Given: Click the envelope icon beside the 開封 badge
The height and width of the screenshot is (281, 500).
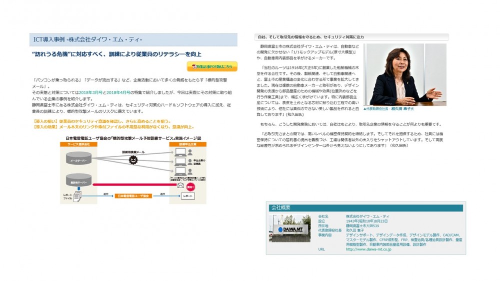Looking at the screenshot, I should click(180, 185).
